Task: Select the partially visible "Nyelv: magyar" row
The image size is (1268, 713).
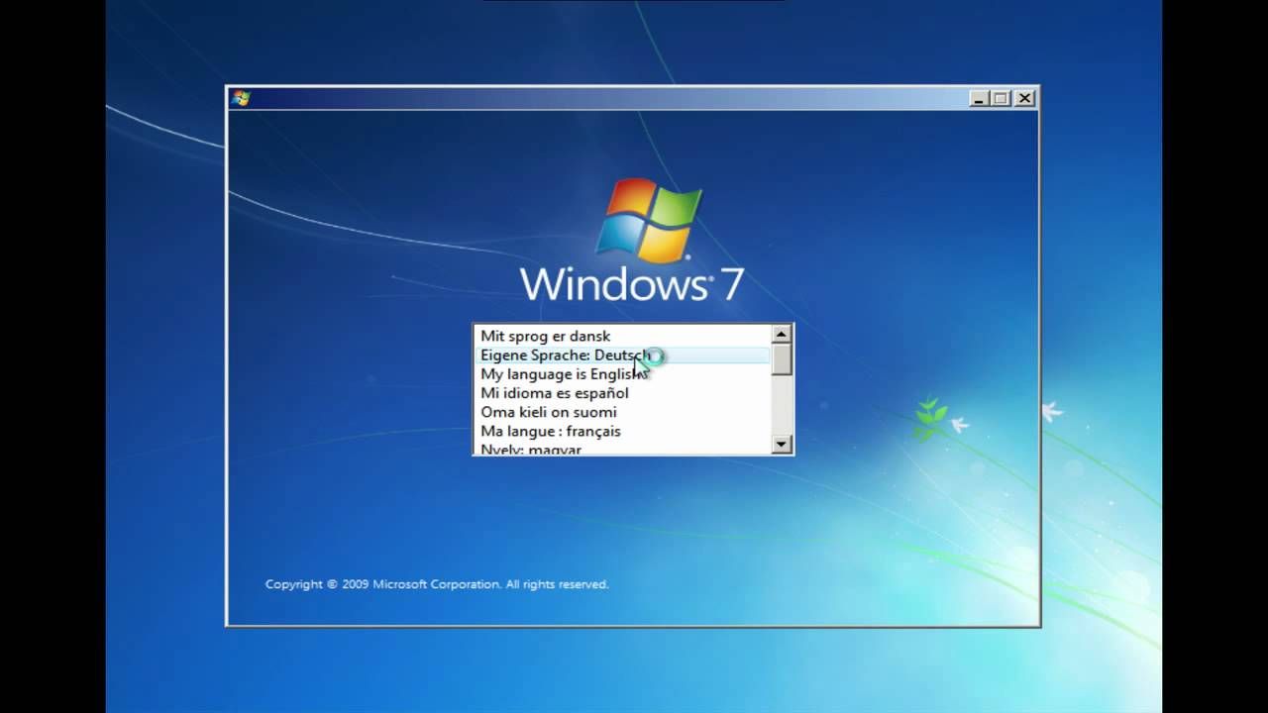Action: (x=623, y=448)
